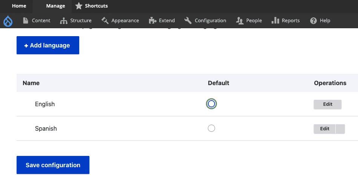Click the Appearance brush icon
The image size is (358, 180).
[105, 20]
